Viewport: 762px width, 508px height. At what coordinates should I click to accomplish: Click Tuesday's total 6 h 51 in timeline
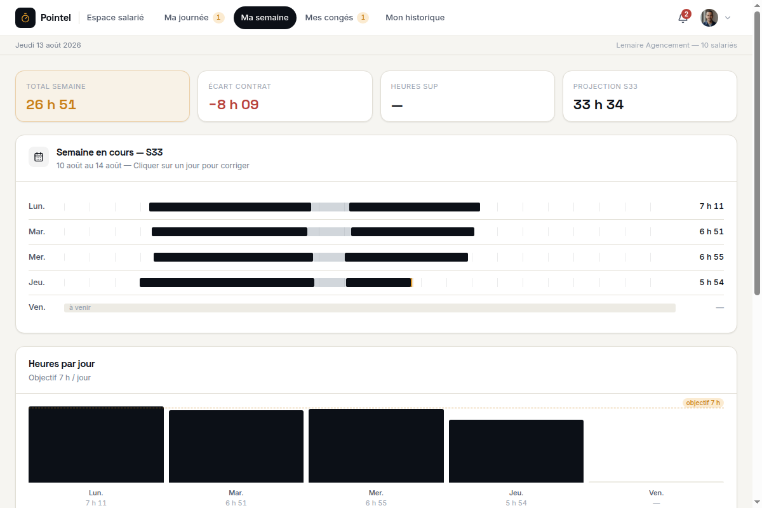(712, 232)
